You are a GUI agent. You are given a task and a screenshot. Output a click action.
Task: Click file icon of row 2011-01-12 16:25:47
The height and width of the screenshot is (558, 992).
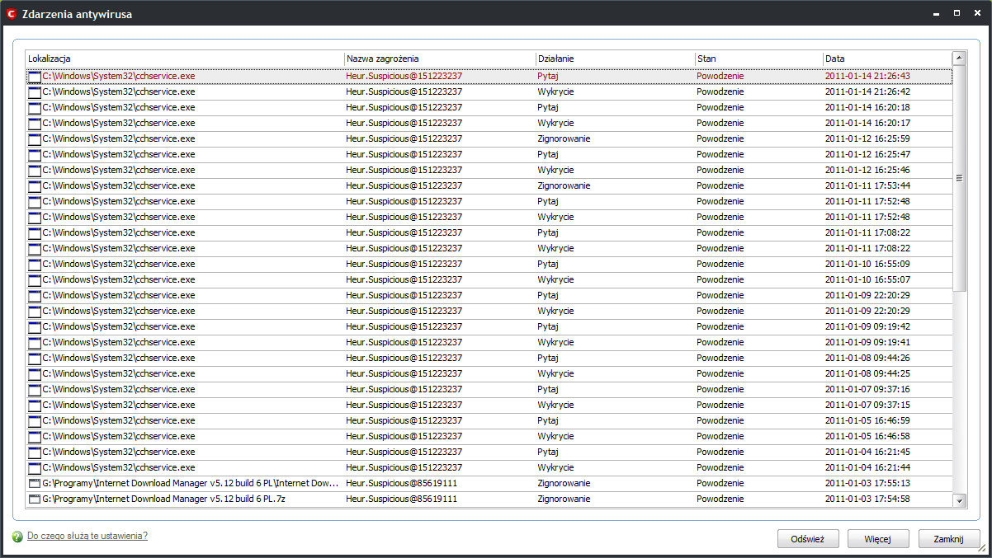(x=35, y=154)
